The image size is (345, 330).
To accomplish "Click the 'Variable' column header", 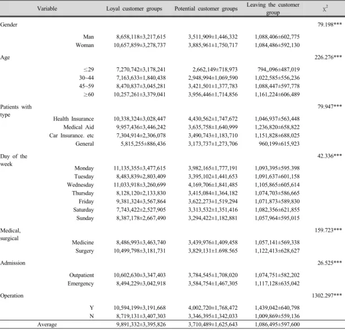I will [x=47, y=8].
